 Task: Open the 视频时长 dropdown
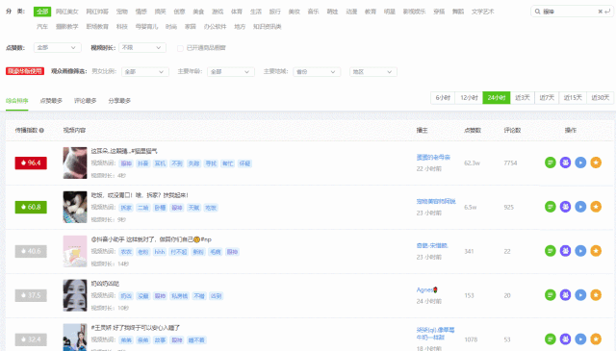coord(142,47)
